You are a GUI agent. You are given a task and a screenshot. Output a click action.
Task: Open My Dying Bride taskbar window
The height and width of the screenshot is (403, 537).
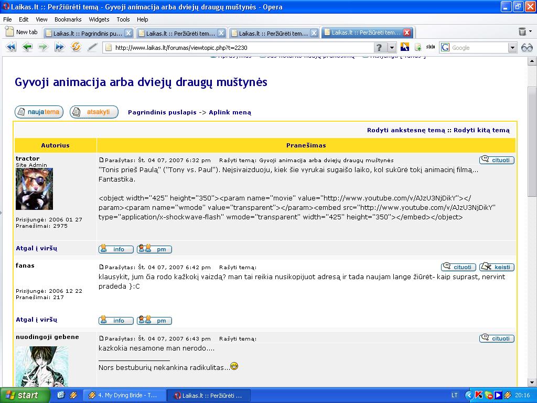click(124, 395)
